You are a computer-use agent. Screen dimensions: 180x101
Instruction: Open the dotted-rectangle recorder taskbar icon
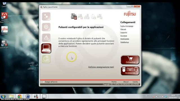click(44, 97)
